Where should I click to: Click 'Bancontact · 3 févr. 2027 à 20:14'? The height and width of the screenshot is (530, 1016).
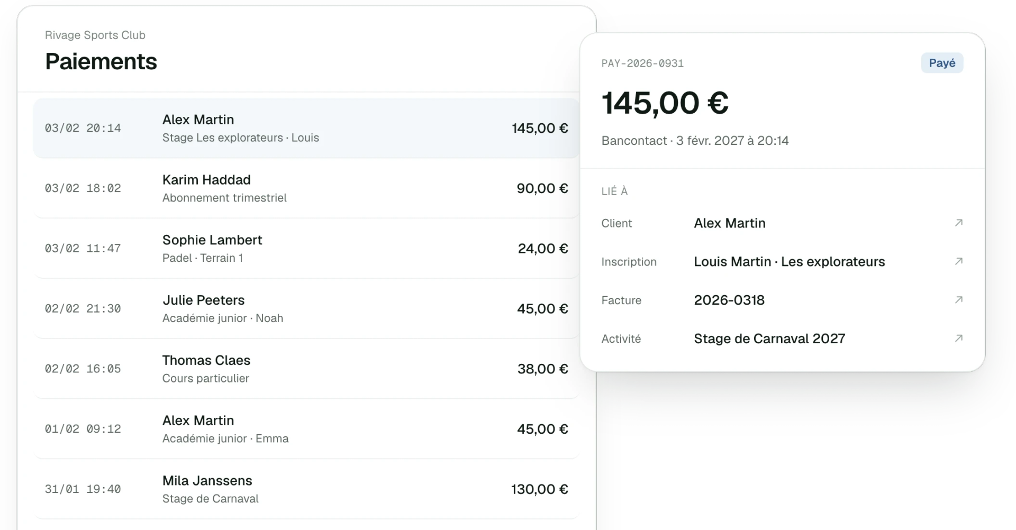[x=695, y=141]
